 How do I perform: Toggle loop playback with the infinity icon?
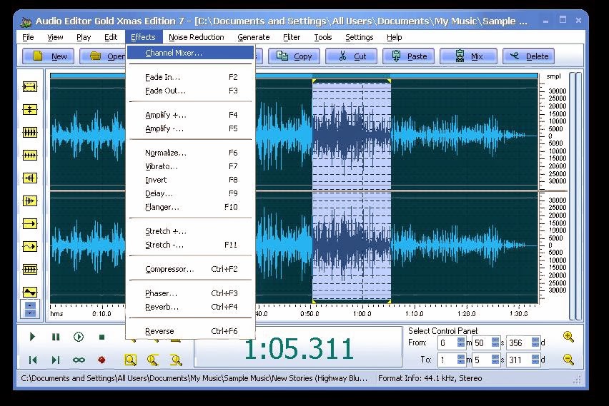(x=79, y=360)
